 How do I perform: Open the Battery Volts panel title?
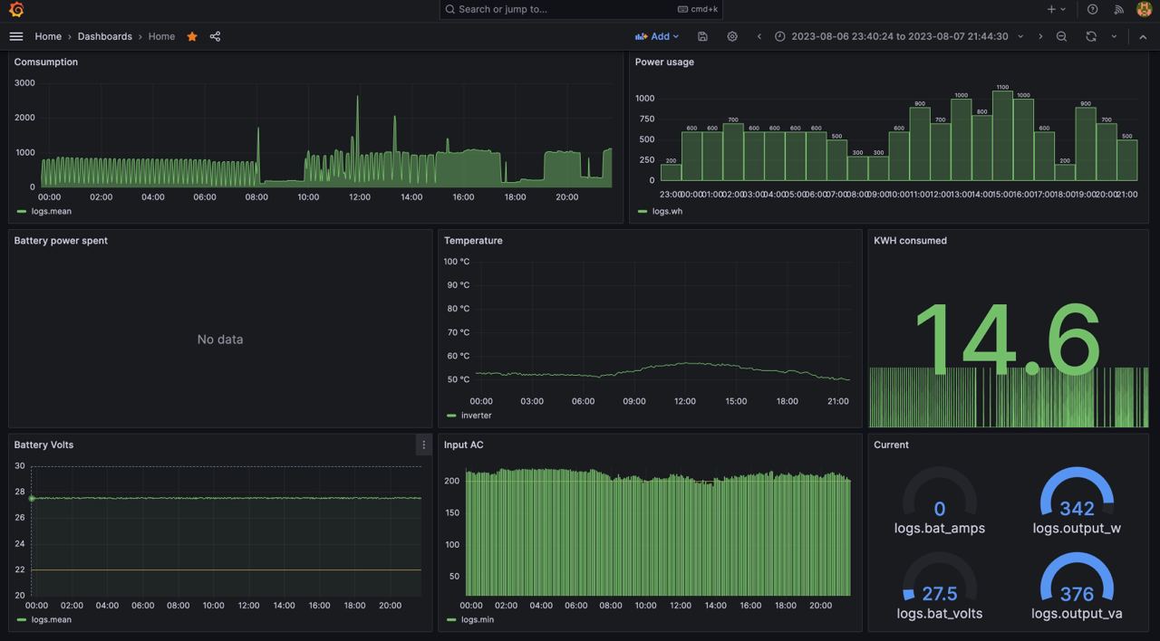tap(43, 445)
